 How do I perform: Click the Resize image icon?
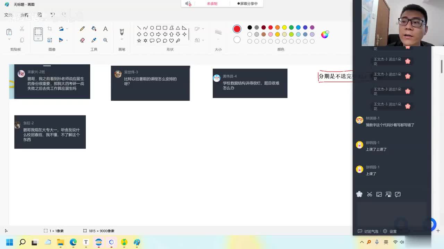[50, 40]
